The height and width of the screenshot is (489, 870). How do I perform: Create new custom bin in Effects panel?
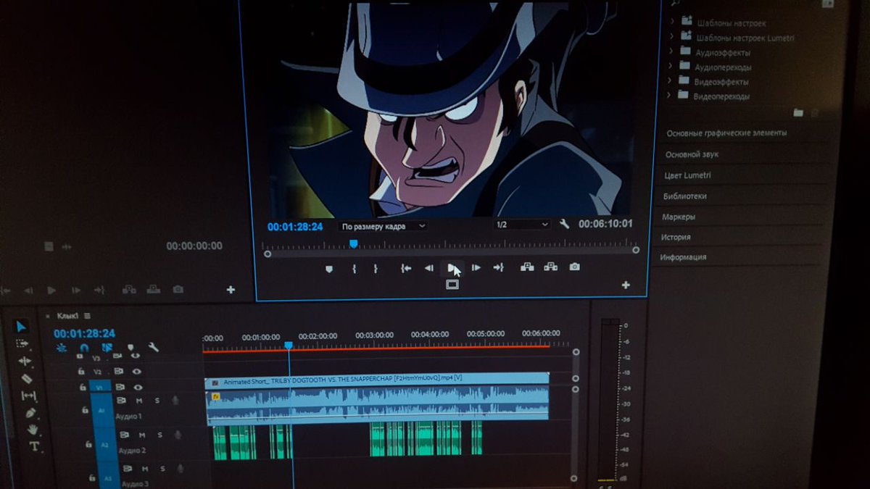tap(798, 113)
